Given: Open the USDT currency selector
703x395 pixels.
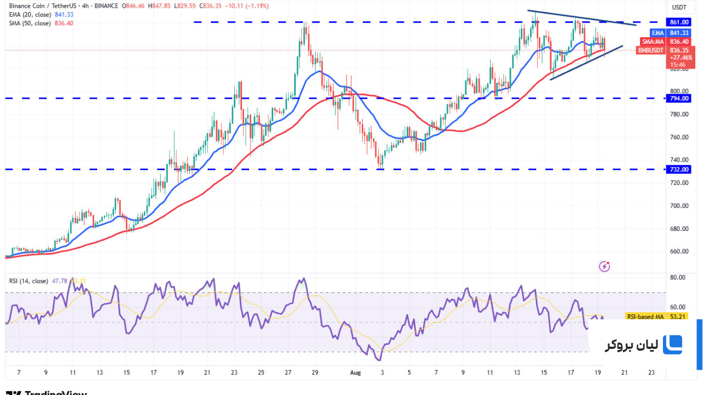Looking at the screenshot, I should point(679,7).
